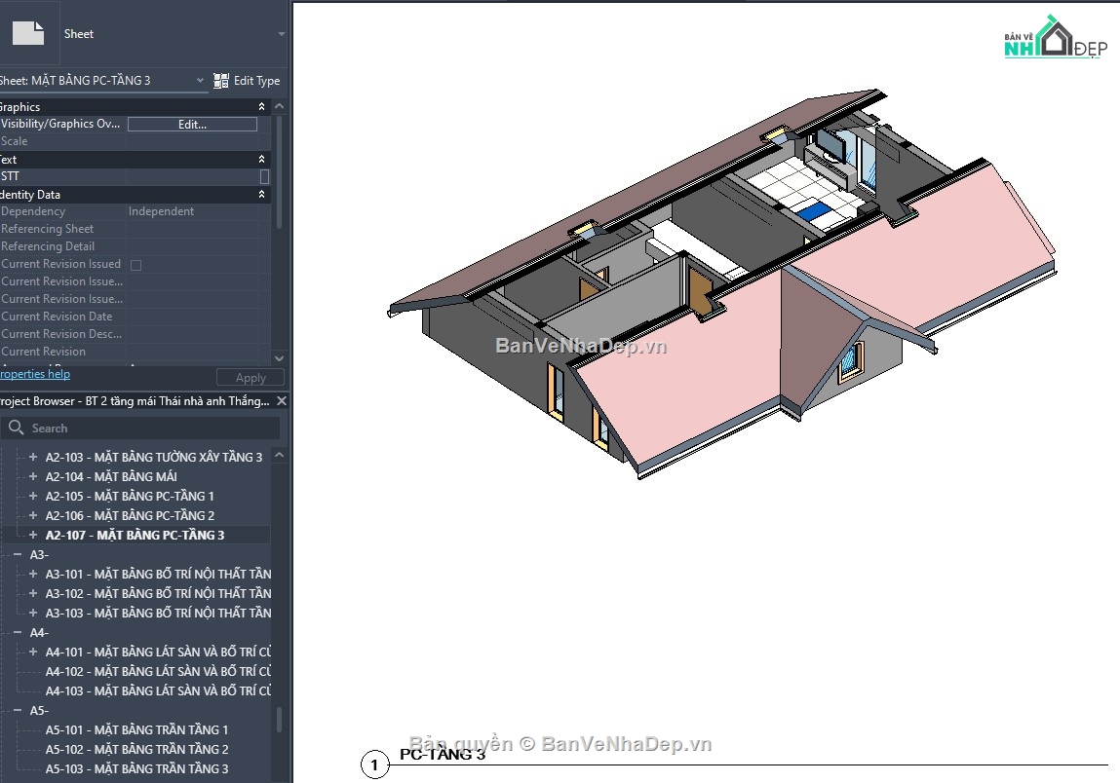
Task: Expand the A3-103 sheet node
Action: point(33,613)
